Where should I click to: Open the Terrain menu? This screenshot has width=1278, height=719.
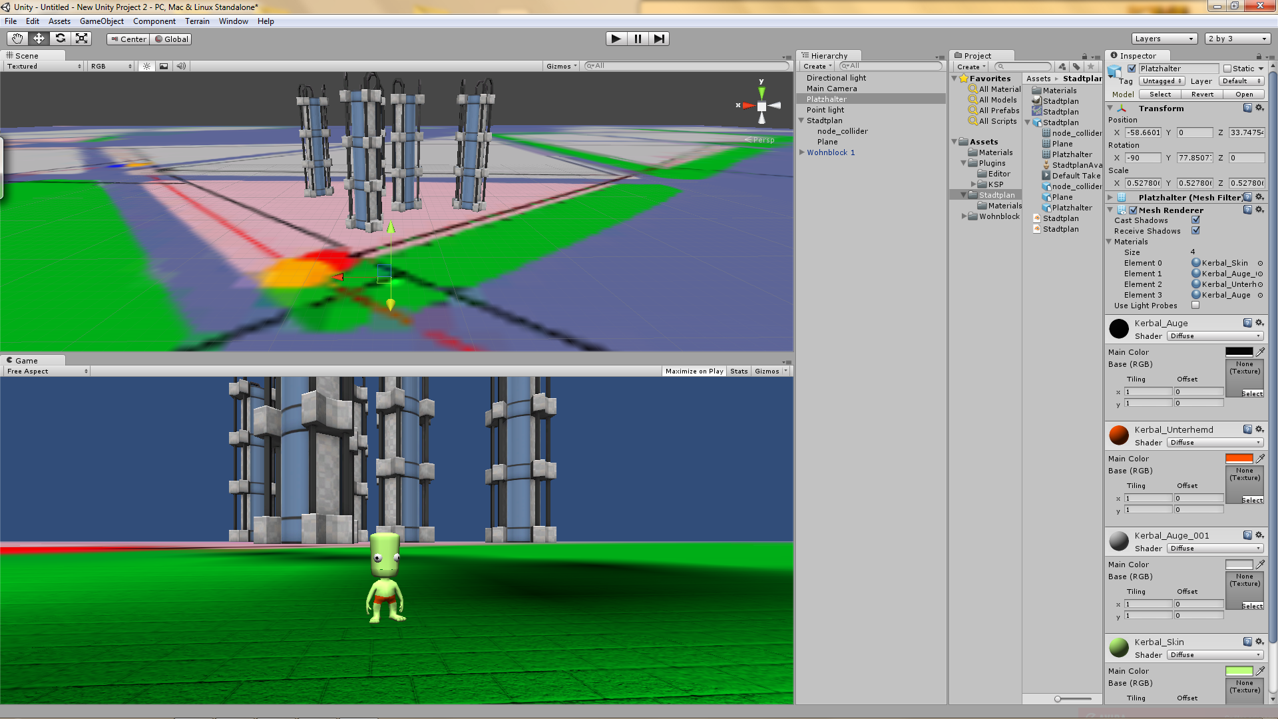[x=197, y=21]
